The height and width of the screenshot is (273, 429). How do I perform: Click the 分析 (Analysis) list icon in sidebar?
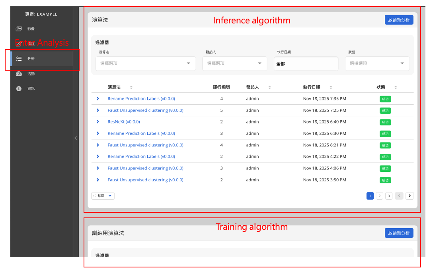click(19, 59)
